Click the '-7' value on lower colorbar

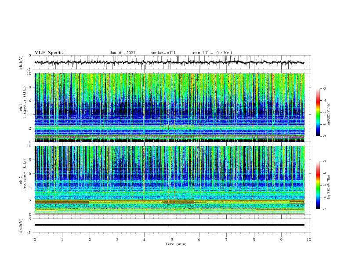324,209
